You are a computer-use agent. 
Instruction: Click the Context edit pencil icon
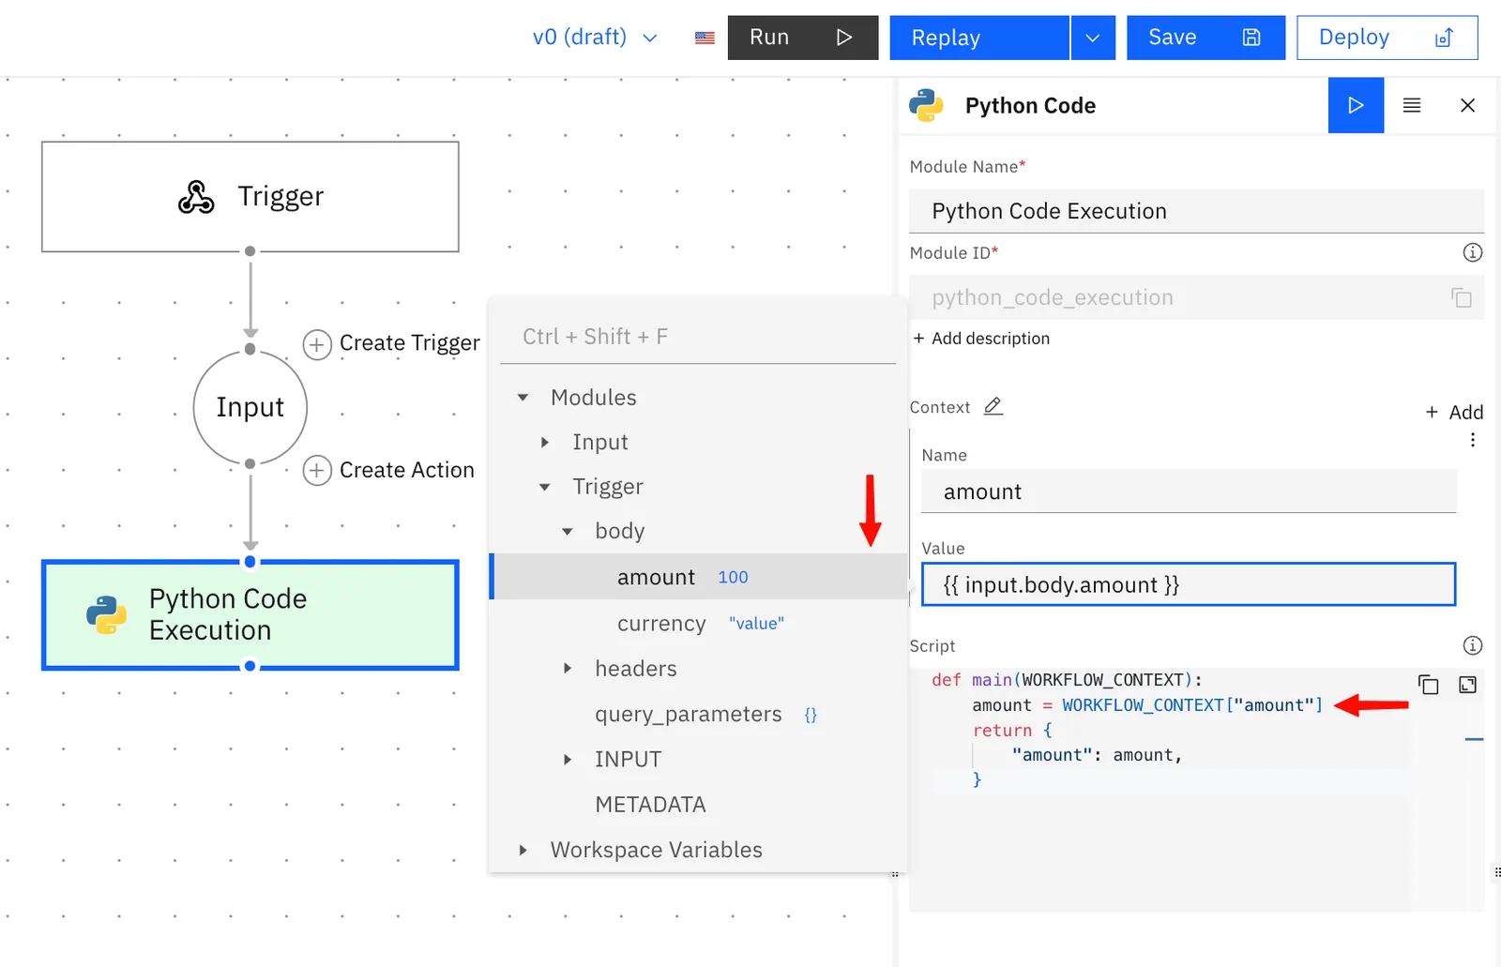993,406
